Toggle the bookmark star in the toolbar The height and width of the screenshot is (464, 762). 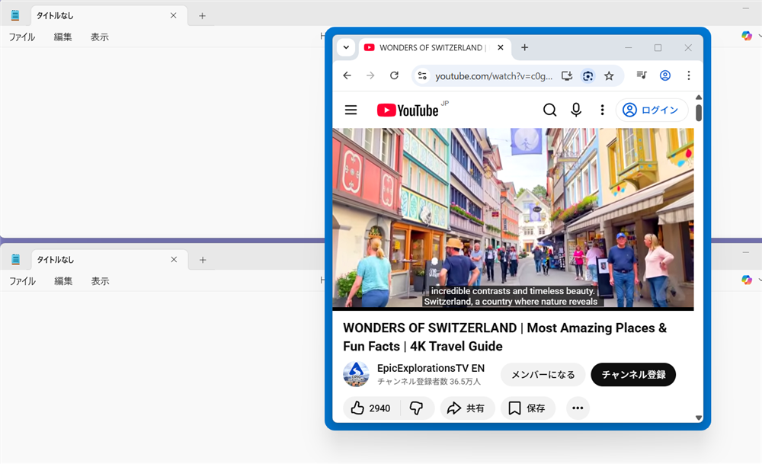coord(610,75)
